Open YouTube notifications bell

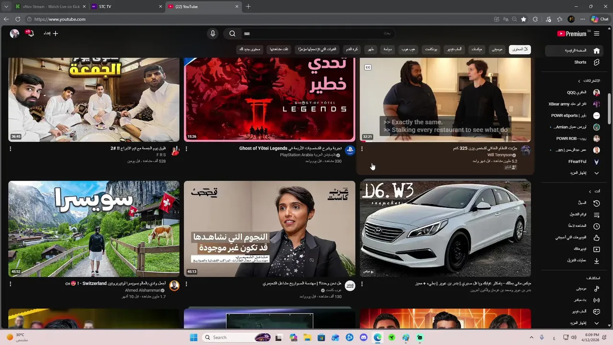point(31,34)
